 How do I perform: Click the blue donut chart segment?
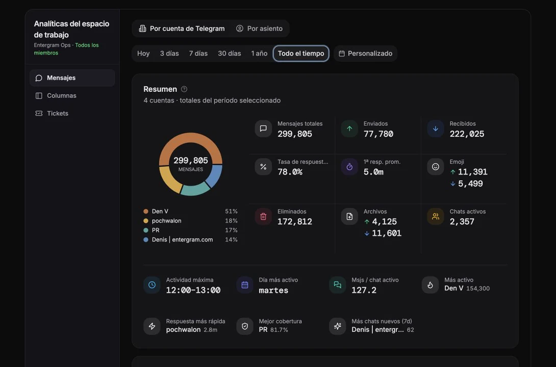[x=215, y=176]
